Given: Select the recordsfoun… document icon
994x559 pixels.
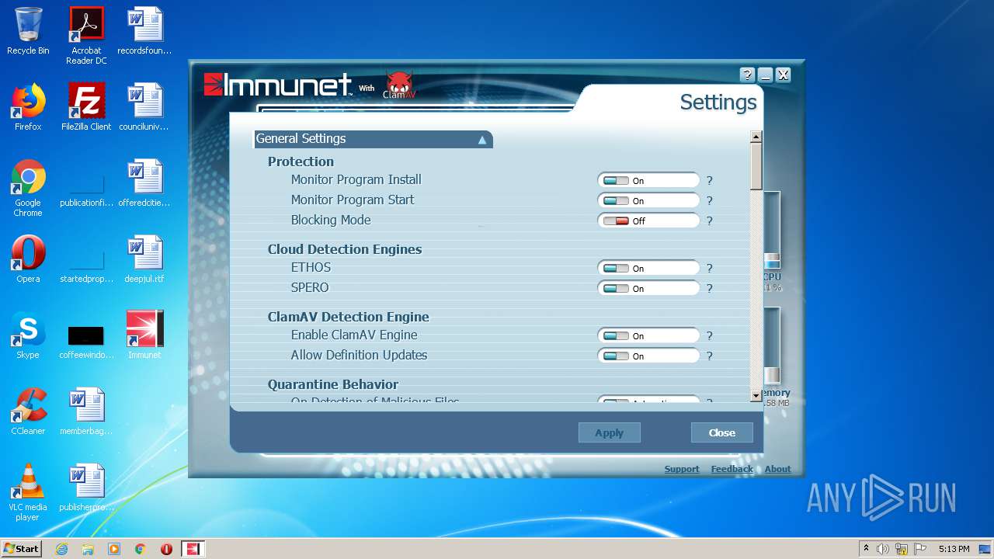Looking at the screenshot, I should coord(144,31).
